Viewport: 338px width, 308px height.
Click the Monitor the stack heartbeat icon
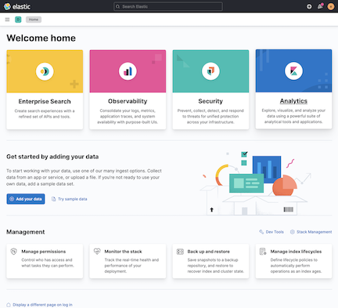(97, 252)
